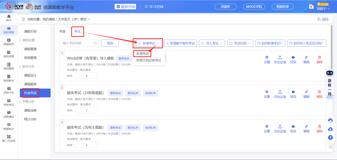Expand the 考试归档 dropdown
Image resolution: width=337 pixels, height=160 pixels.
pyautogui.click(x=240, y=43)
